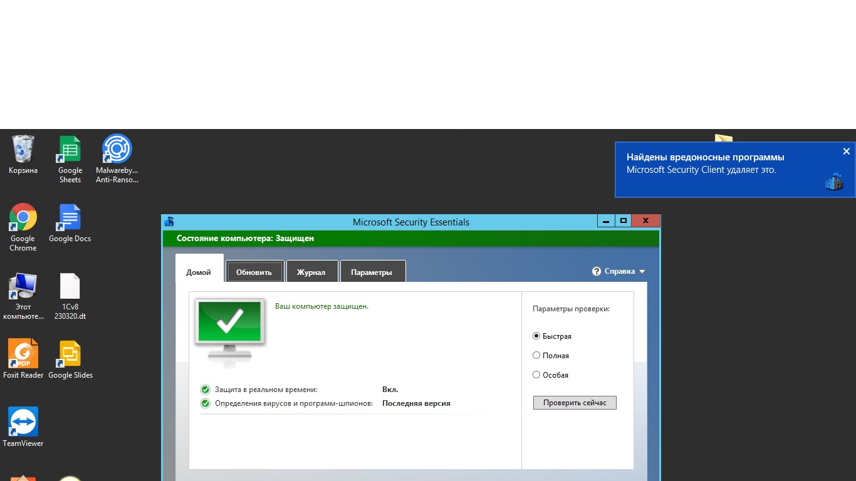The width and height of the screenshot is (856, 481).
Task: Select the 1Cv8 230320.dt file icon
Action: click(x=70, y=296)
